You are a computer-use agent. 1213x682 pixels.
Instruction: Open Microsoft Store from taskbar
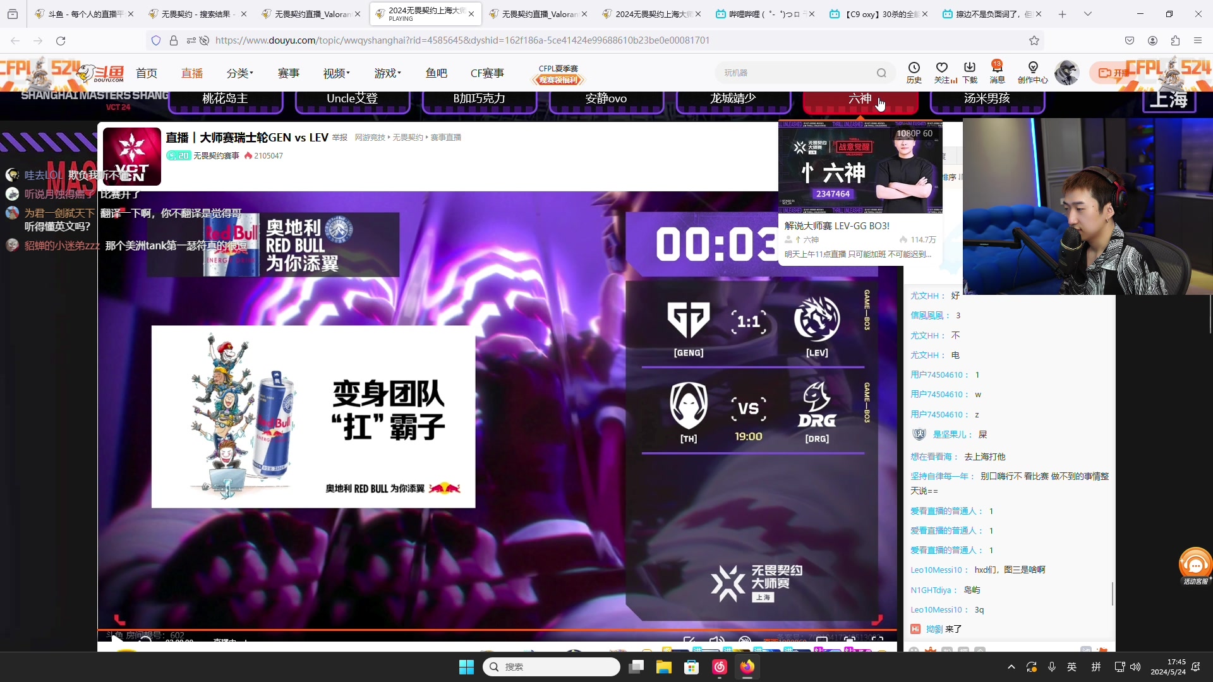(x=691, y=667)
